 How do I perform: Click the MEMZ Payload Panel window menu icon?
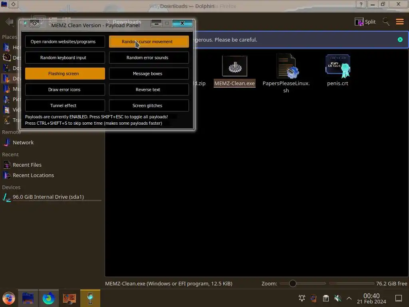(x=25, y=24)
